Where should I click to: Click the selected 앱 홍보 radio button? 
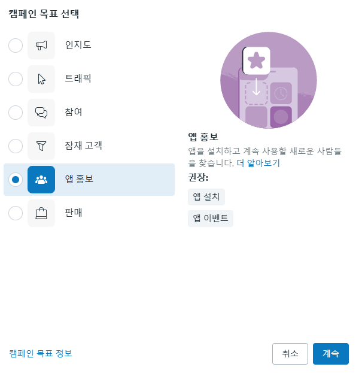click(x=16, y=180)
